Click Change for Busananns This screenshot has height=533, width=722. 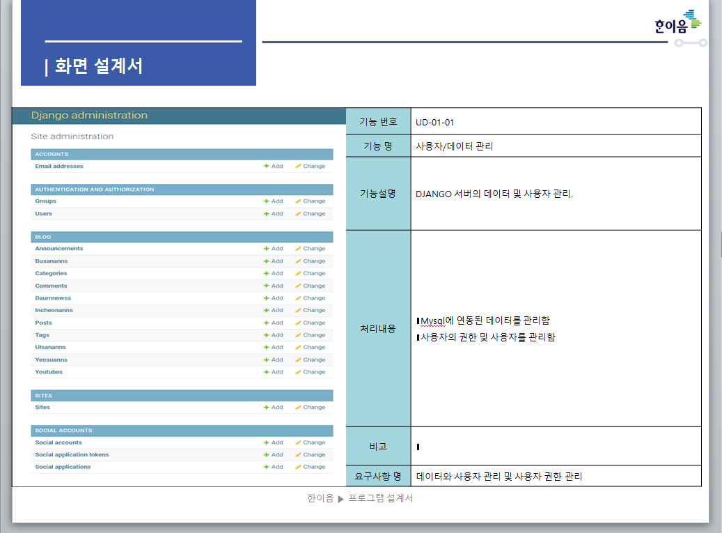[x=311, y=261]
